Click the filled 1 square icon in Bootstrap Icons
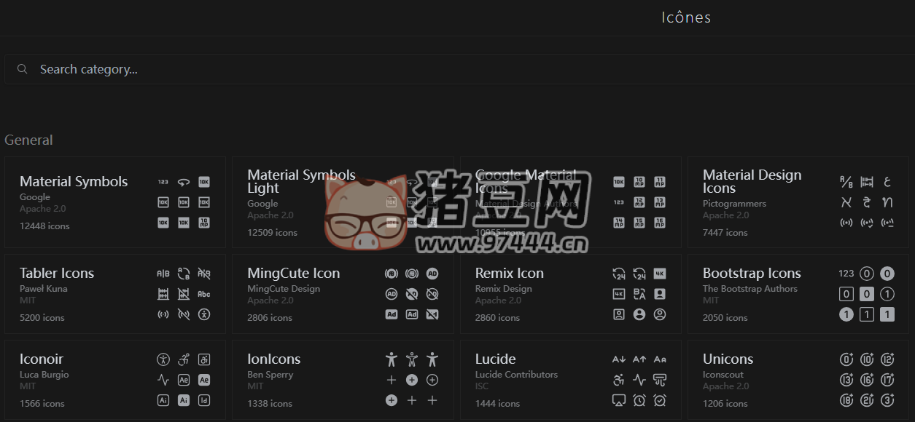 (x=887, y=314)
